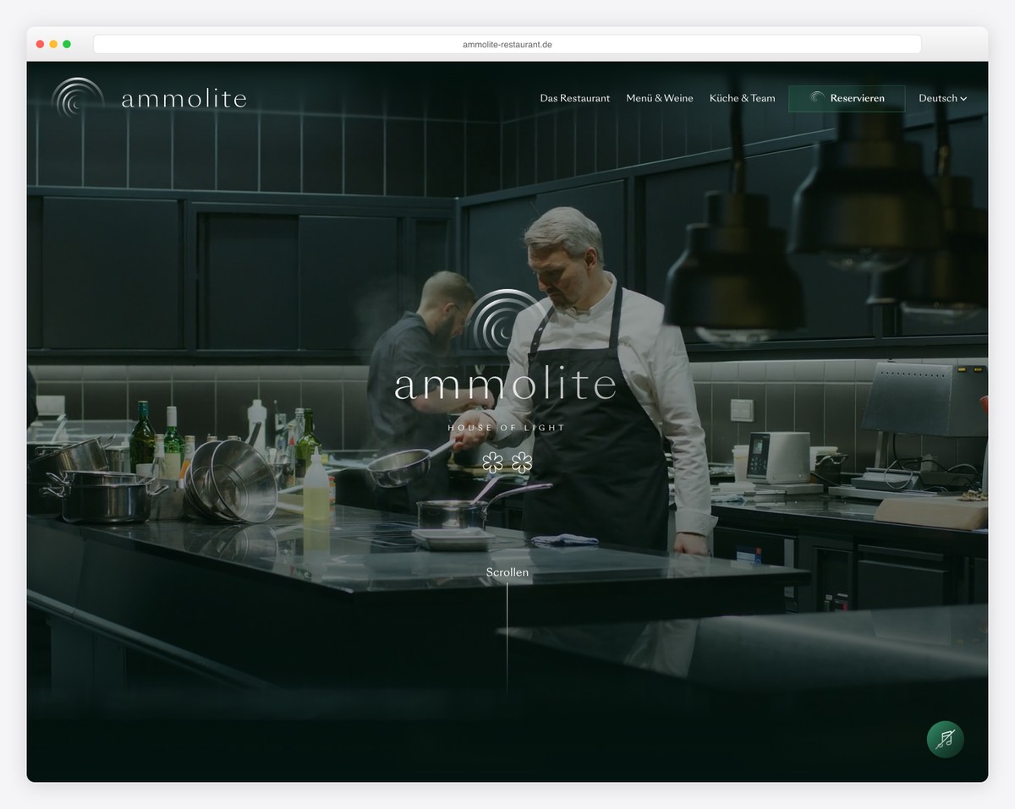Click the vertical scroll indicator line below Scrollen
Image resolution: width=1015 pixels, height=809 pixels.
[507, 634]
